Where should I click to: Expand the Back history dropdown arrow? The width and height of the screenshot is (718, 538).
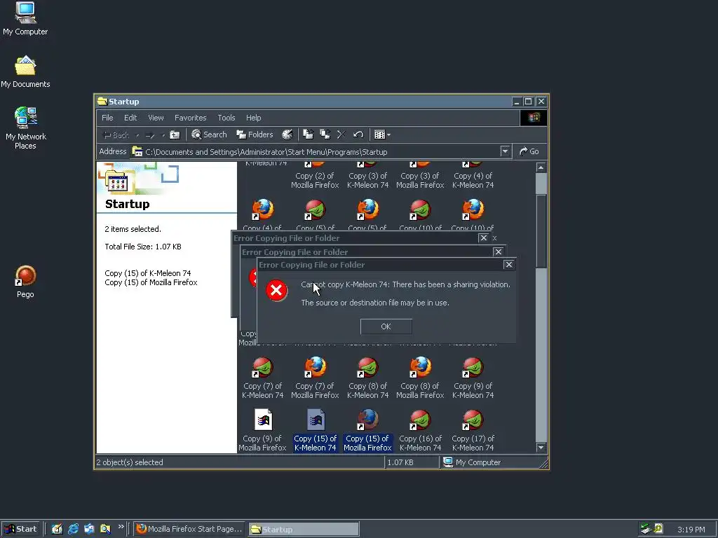click(x=137, y=135)
